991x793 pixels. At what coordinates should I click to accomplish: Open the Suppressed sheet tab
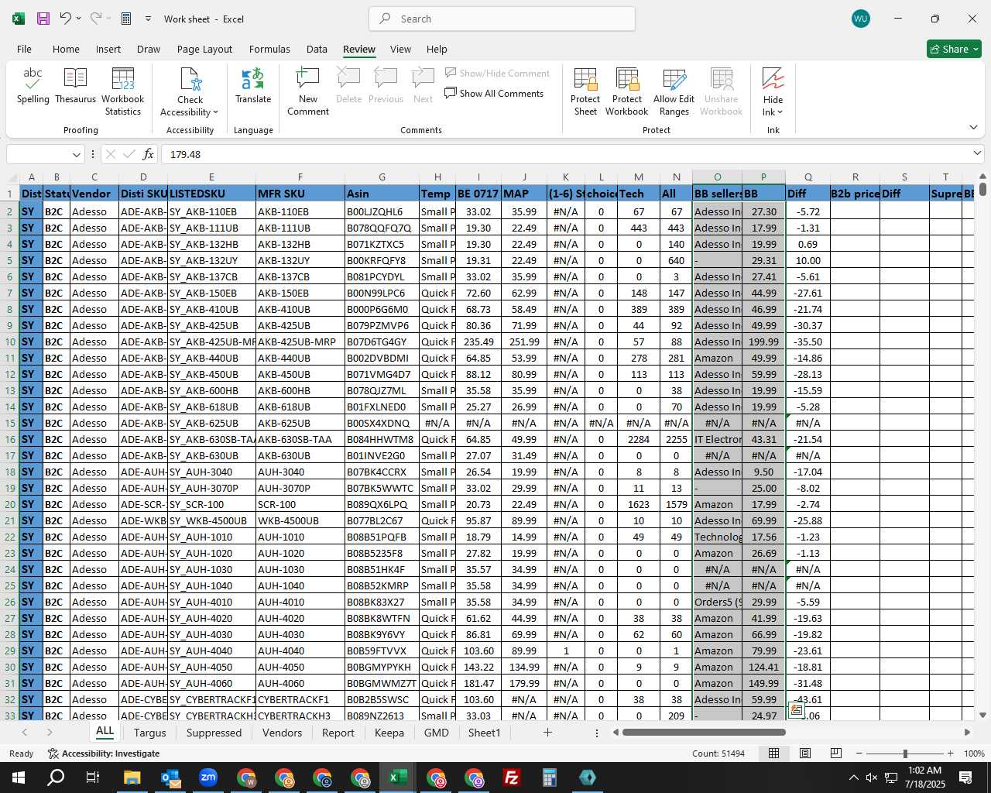tap(214, 733)
